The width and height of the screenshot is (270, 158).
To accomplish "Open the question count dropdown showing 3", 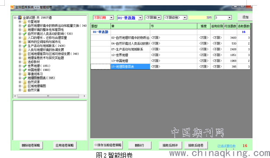I will tap(229, 18).
